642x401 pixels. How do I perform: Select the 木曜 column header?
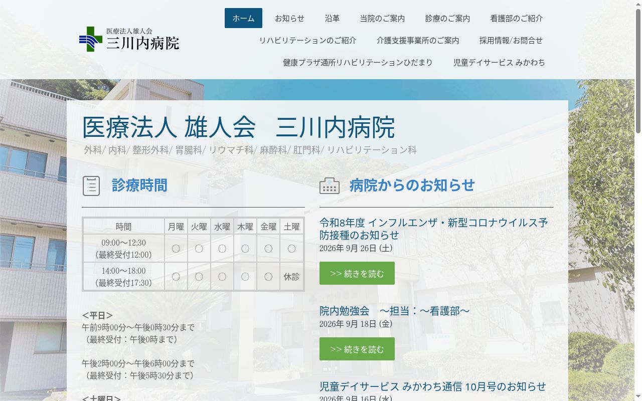(245, 227)
